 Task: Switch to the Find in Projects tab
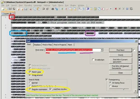[60, 45]
